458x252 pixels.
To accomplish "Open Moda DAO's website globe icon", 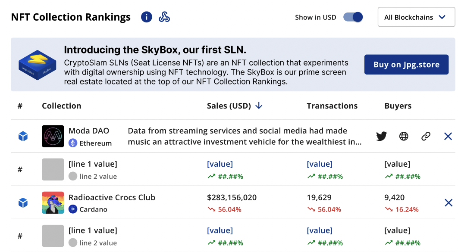I will pyautogui.click(x=404, y=137).
